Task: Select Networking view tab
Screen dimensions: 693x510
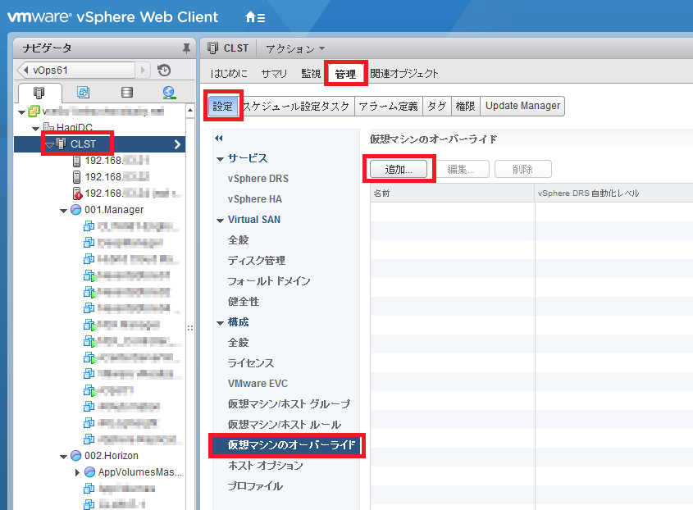Action: coord(169,93)
